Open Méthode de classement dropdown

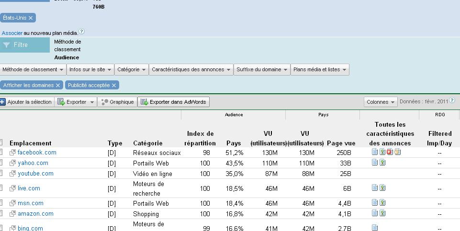[x=33, y=69]
